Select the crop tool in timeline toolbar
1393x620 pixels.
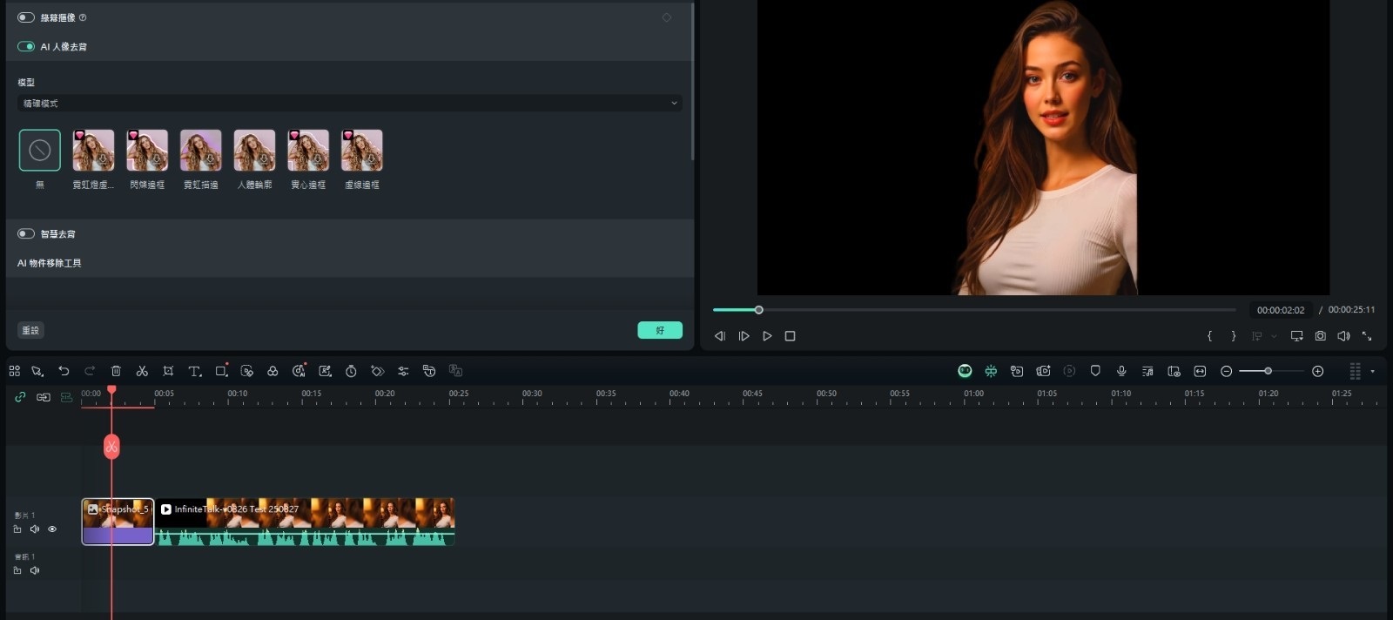(168, 371)
